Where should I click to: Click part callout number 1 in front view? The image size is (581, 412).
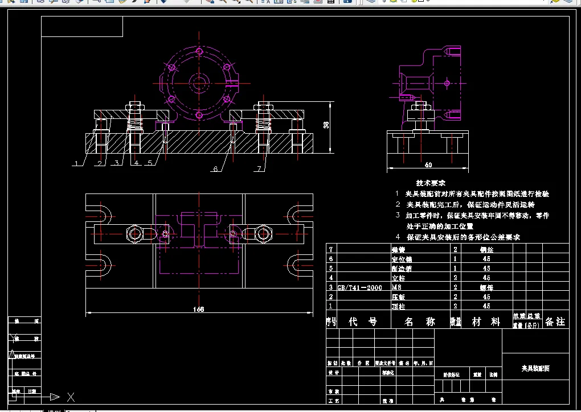pos(76,163)
